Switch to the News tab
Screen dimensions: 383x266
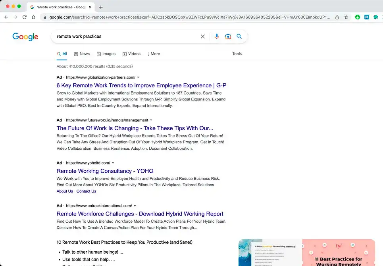pyautogui.click(x=82, y=54)
